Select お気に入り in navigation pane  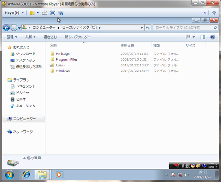point(21,47)
